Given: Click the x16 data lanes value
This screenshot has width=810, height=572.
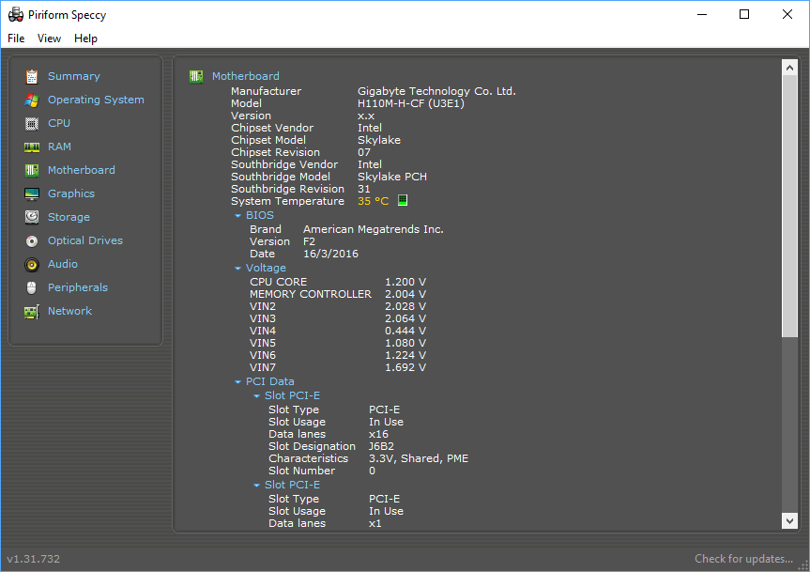Looking at the screenshot, I should tap(378, 434).
